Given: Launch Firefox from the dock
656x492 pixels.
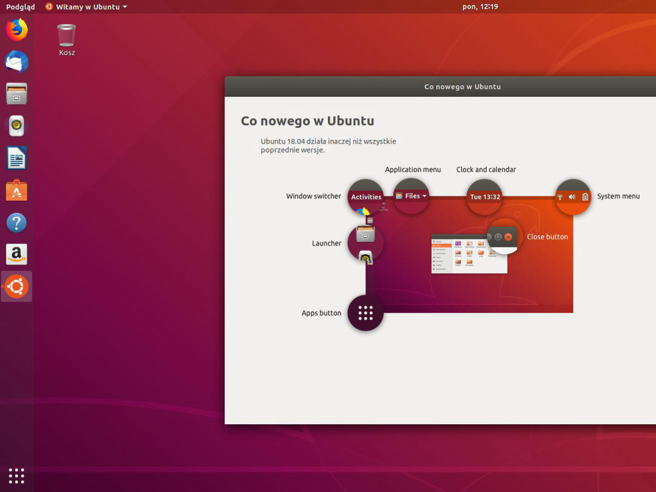Looking at the screenshot, I should [16, 30].
